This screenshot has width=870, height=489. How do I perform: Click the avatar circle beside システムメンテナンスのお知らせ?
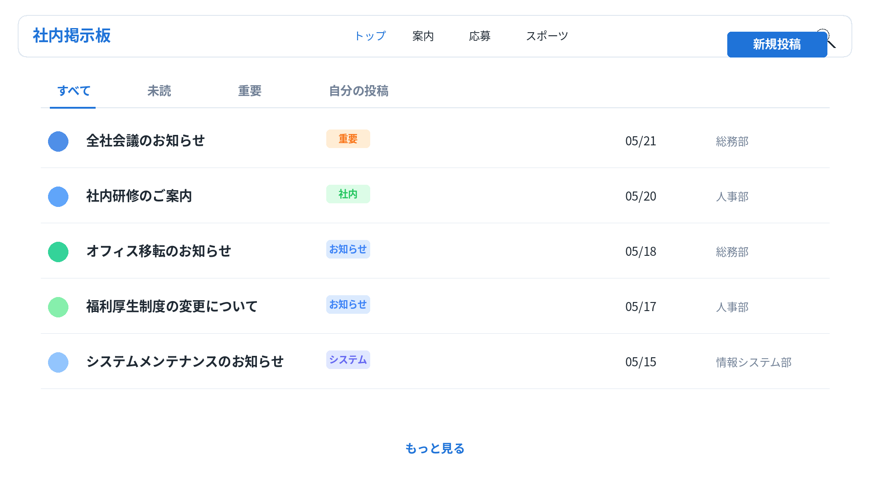coord(58,362)
